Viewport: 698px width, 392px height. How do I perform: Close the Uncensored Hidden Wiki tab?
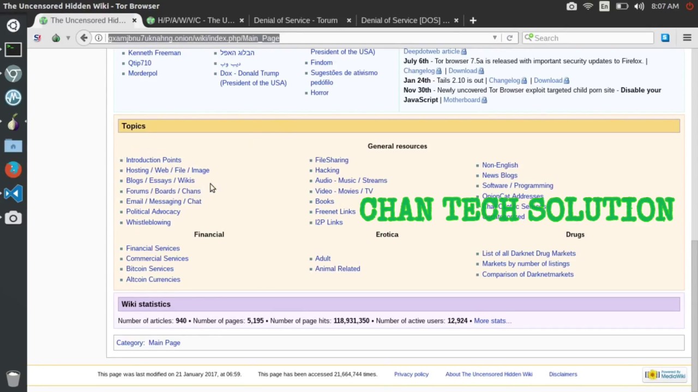tap(135, 21)
